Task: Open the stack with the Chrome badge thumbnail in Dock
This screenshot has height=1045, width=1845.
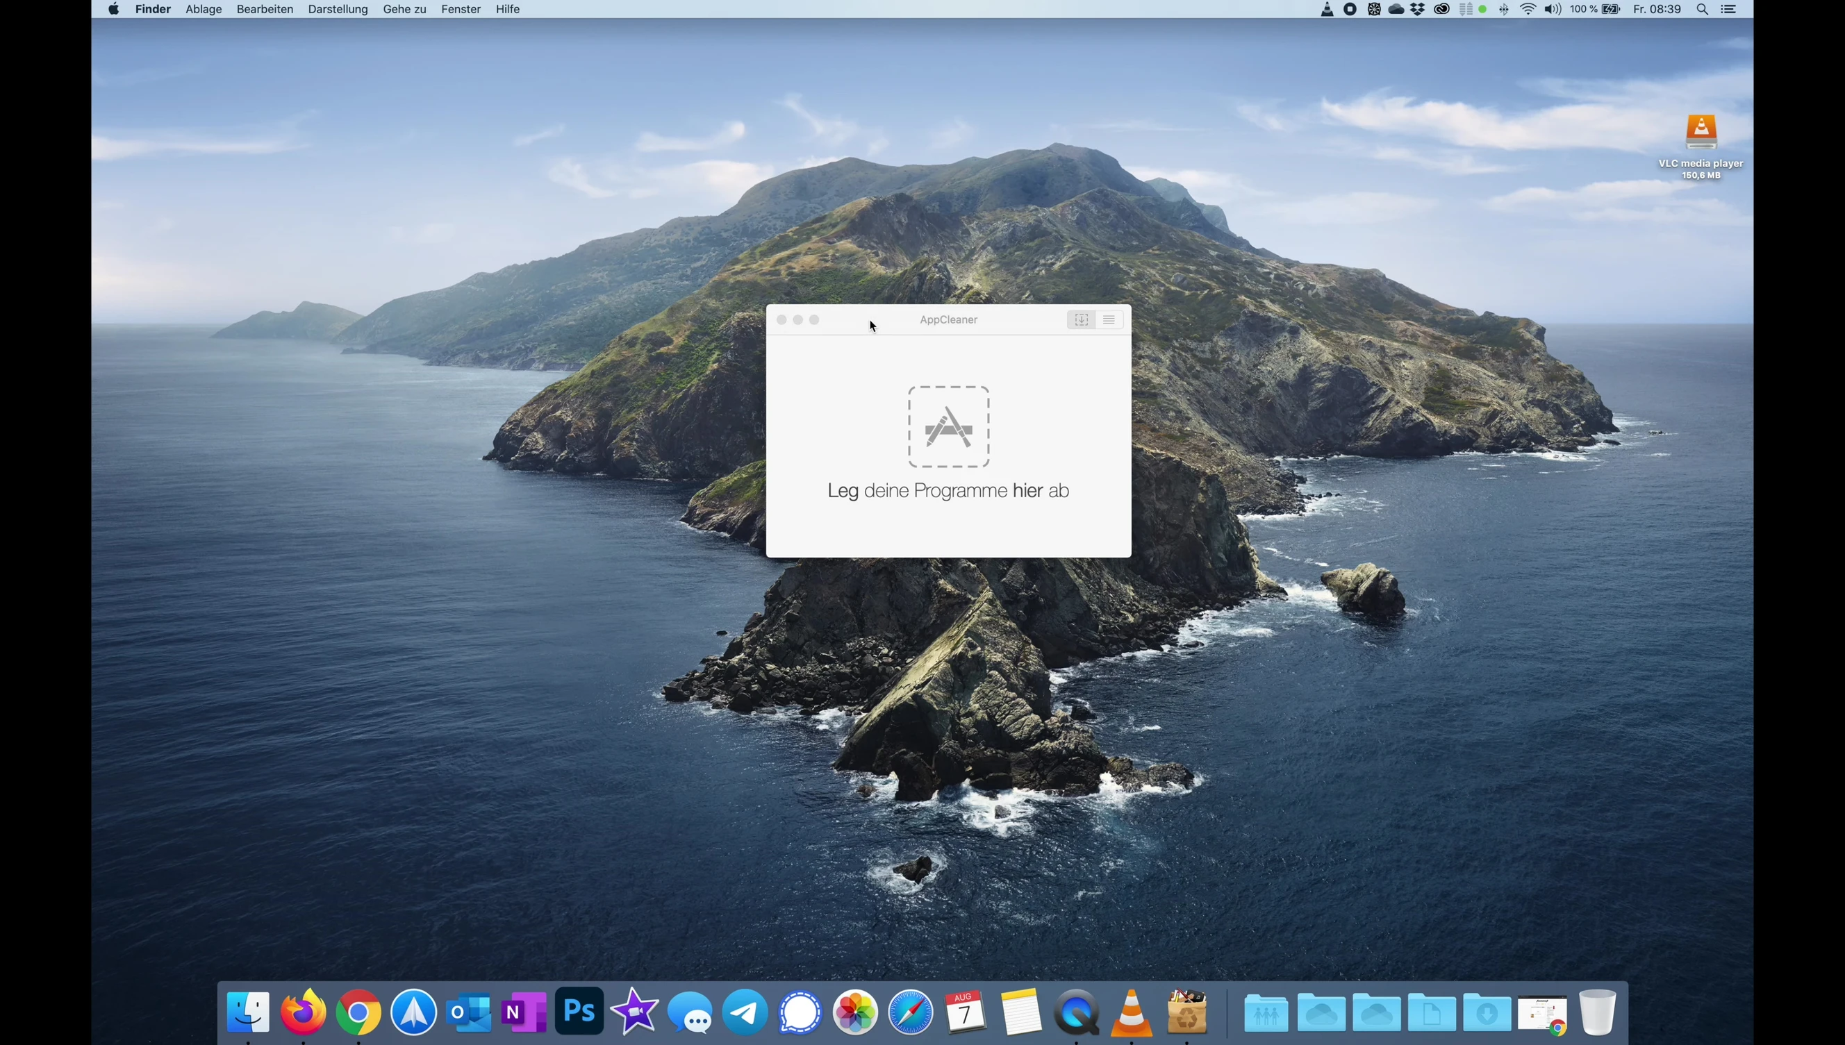Action: (x=1543, y=1014)
